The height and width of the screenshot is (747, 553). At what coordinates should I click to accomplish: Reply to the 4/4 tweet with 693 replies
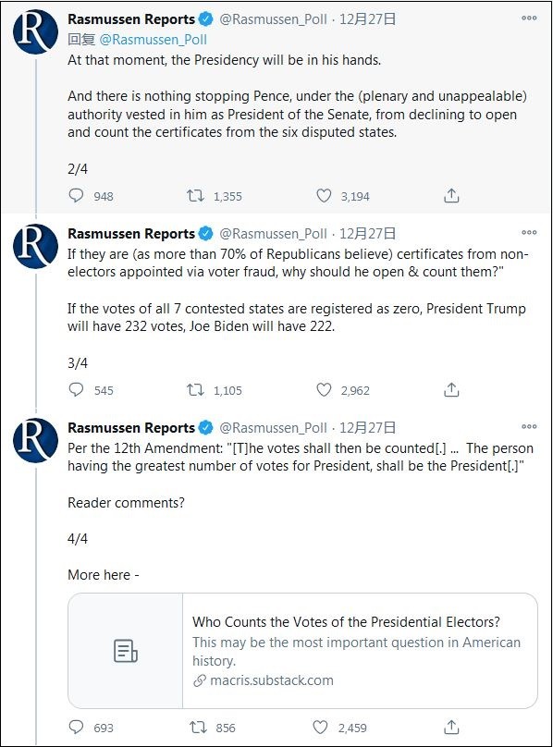pyautogui.click(x=76, y=727)
